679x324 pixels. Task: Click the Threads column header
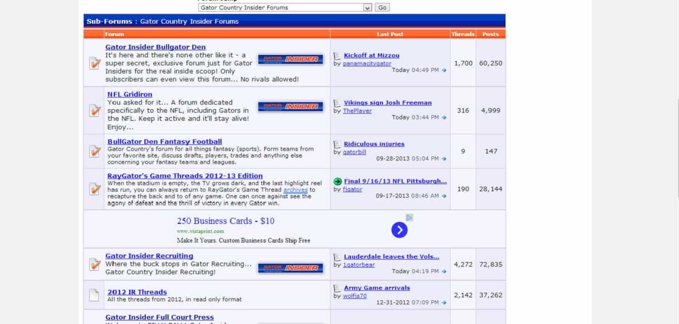[x=463, y=34]
